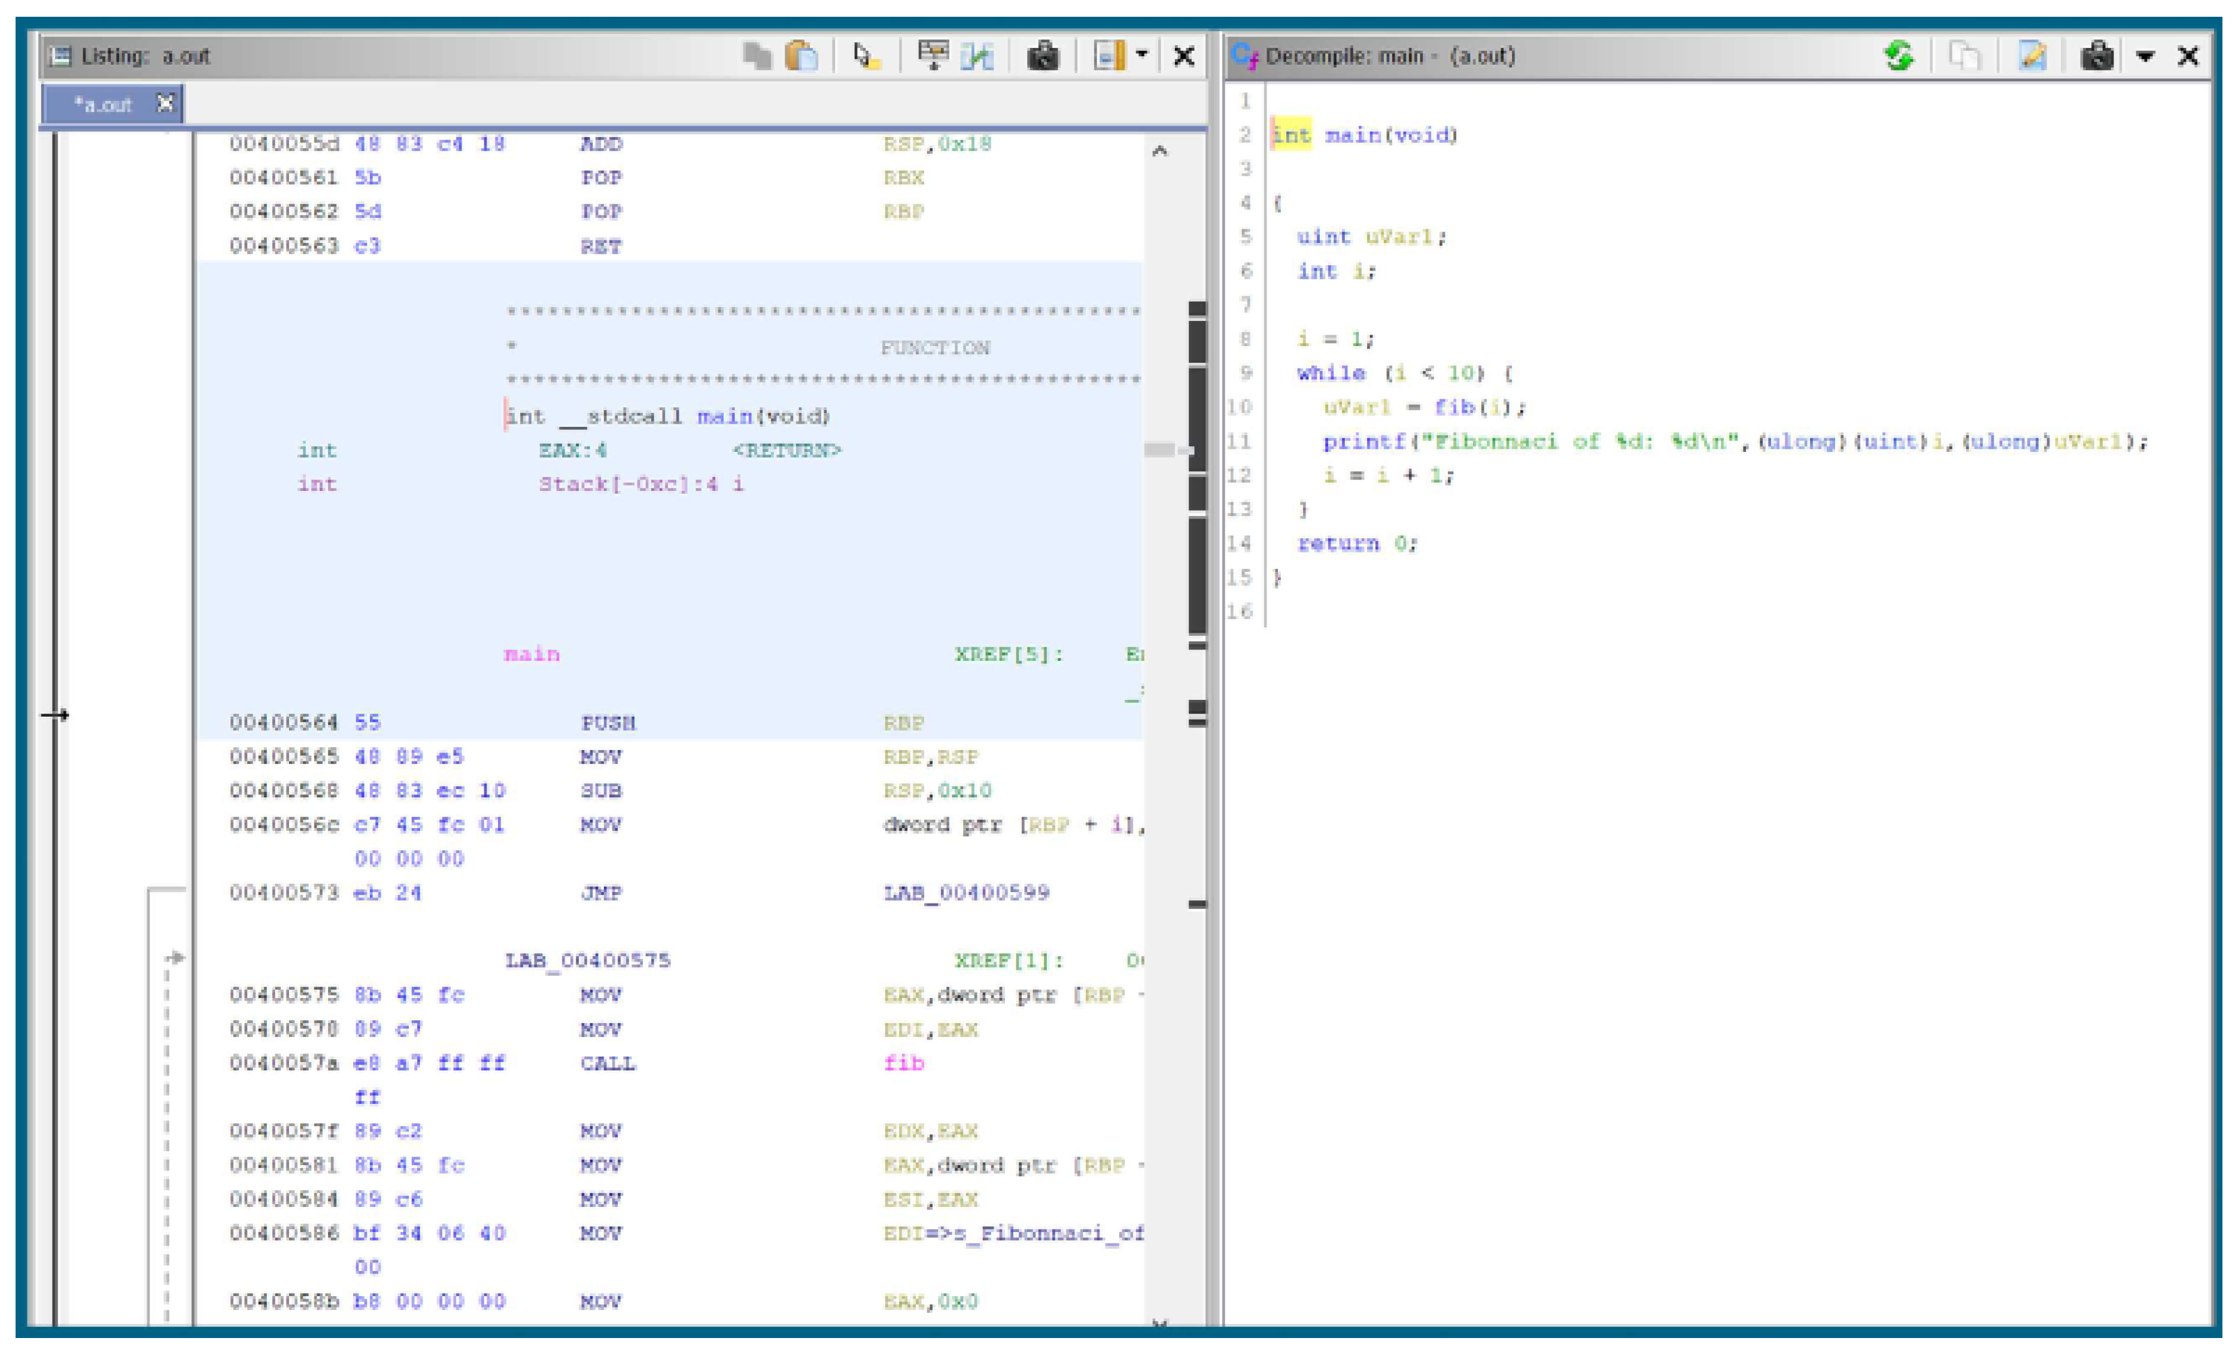Open the Diff View icon in Listing
The width and height of the screenshot is (2238, 1350).
click(x=977, y=56)
